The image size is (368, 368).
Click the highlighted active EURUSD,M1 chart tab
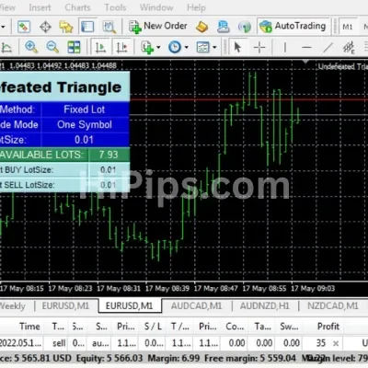[x=129, y=305]
